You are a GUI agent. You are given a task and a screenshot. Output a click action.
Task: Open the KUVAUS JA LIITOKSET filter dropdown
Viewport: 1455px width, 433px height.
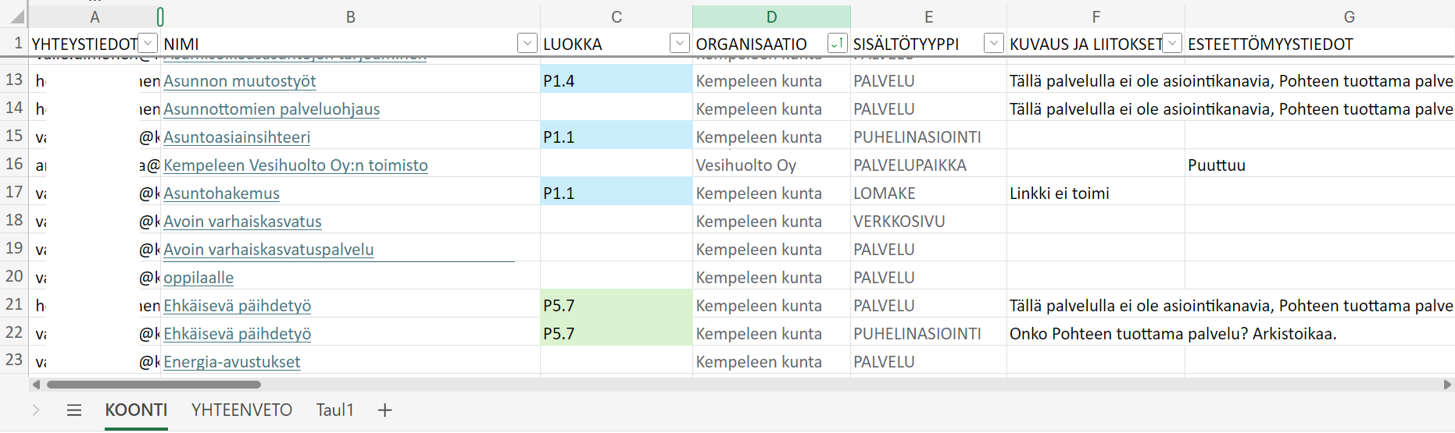1172,44
